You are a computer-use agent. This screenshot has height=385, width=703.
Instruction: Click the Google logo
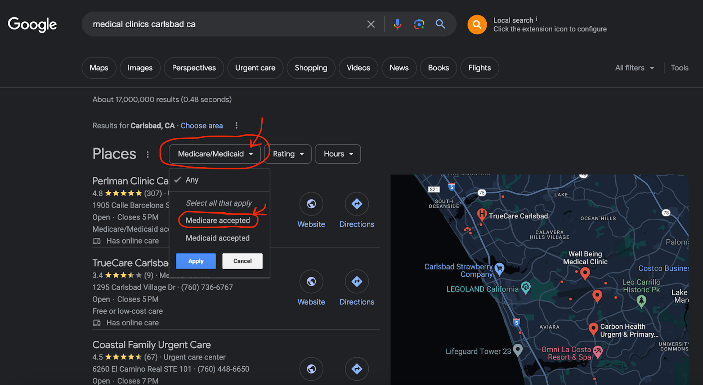(33, 25)
